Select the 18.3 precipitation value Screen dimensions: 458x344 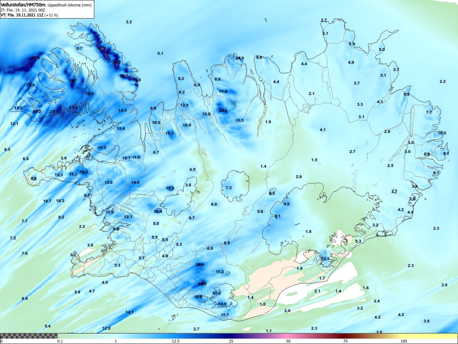click(84, 172)
